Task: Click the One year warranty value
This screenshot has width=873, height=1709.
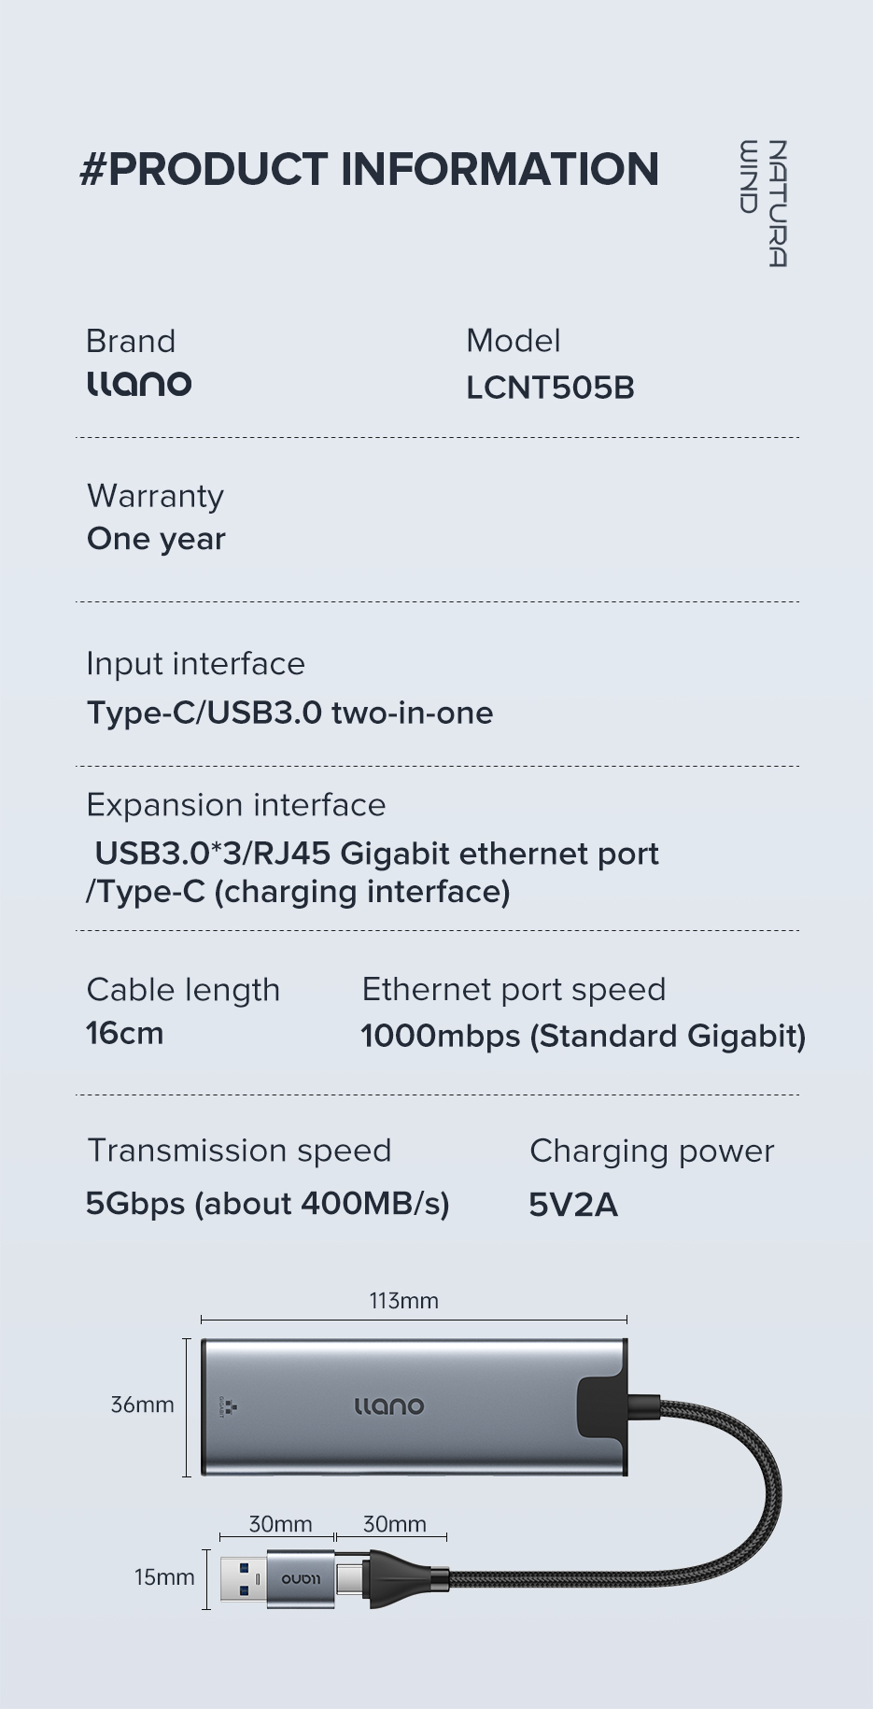Action: [156, 540]
